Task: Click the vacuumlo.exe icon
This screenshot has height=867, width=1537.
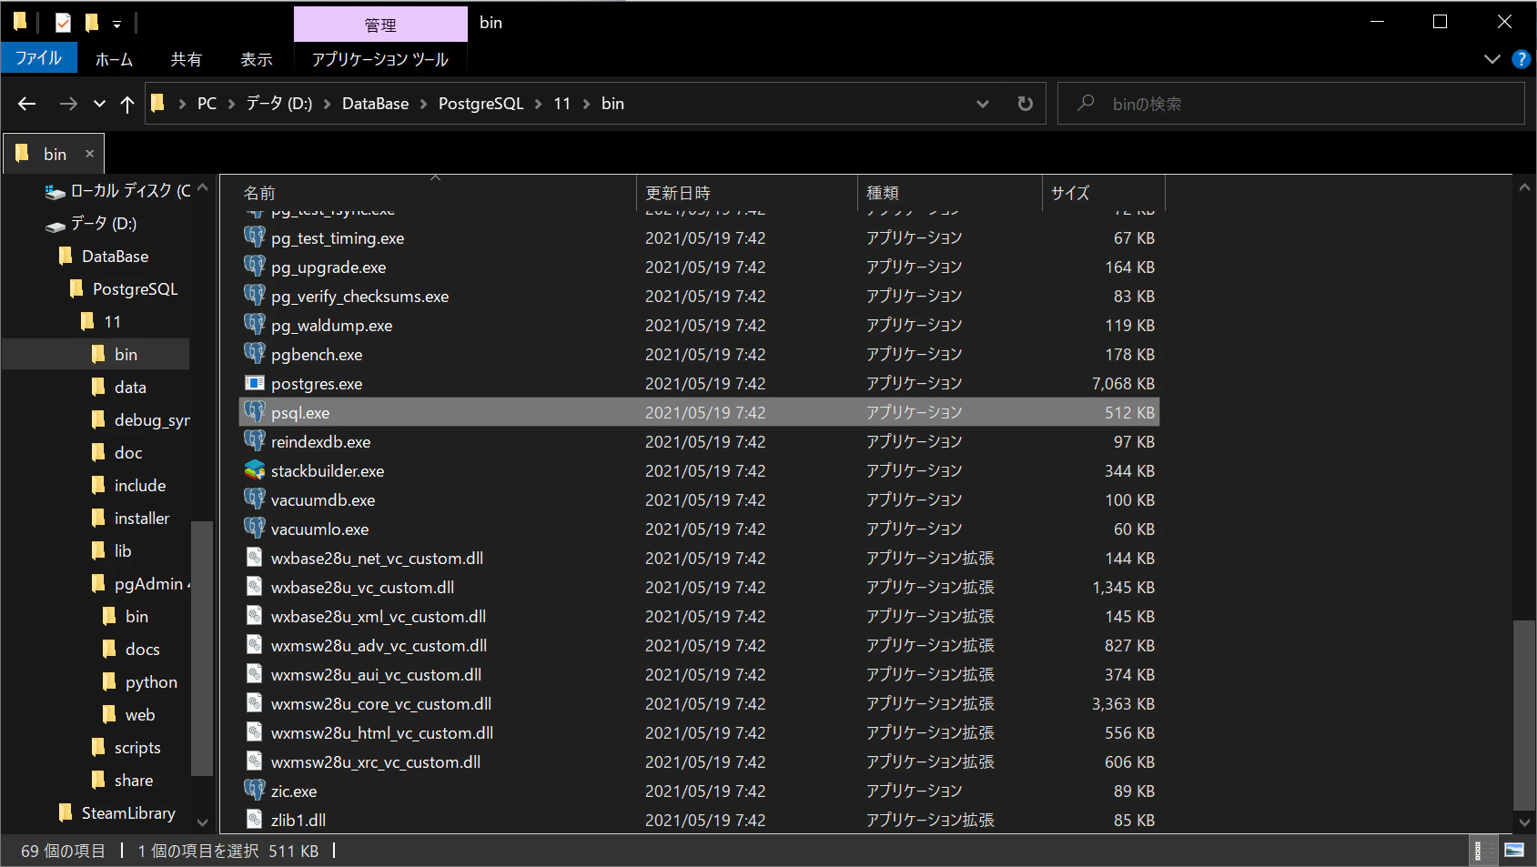Action: [x=255, y=529]
